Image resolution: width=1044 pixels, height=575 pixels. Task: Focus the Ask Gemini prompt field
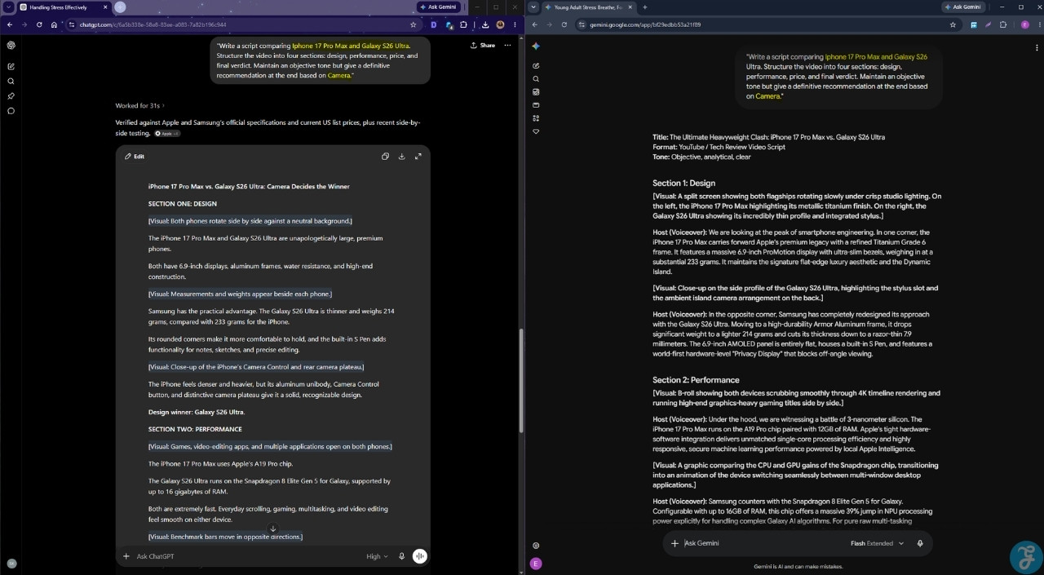tap(763, 543)
